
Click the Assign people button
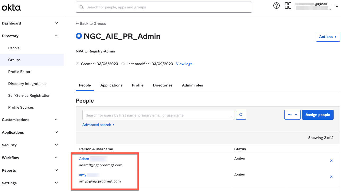pos(317,115)
